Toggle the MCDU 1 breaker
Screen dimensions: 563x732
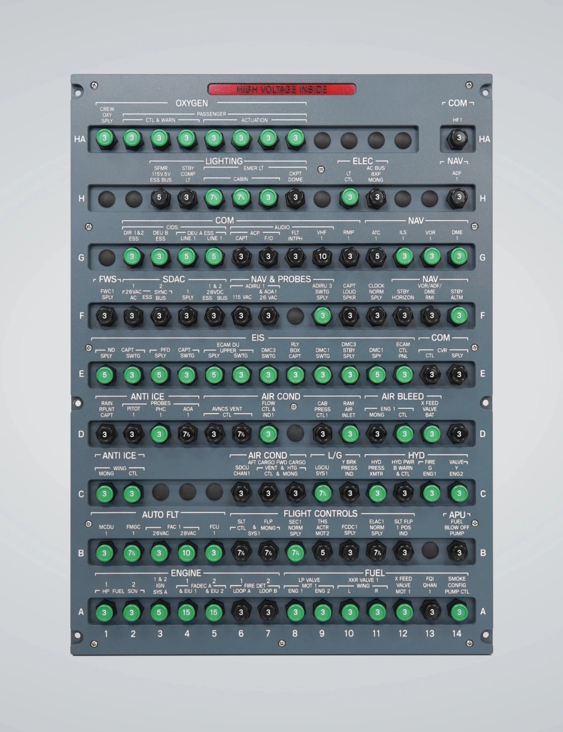click(x=105, y=553)
